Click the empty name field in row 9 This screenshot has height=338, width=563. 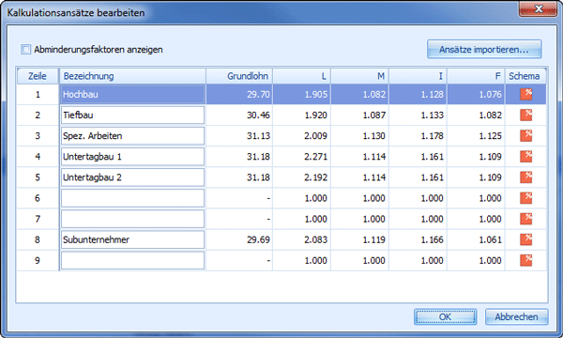click(x=132, y=260)
